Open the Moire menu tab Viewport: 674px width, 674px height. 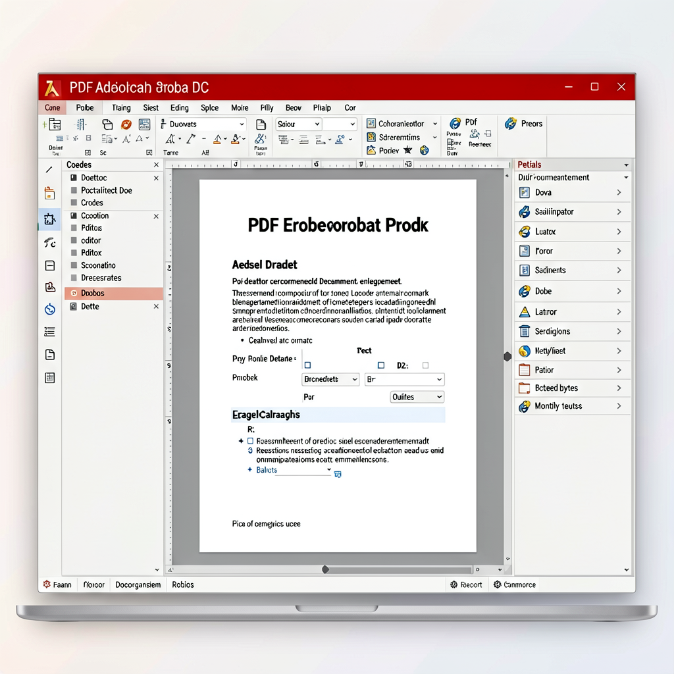click(240, 108)
